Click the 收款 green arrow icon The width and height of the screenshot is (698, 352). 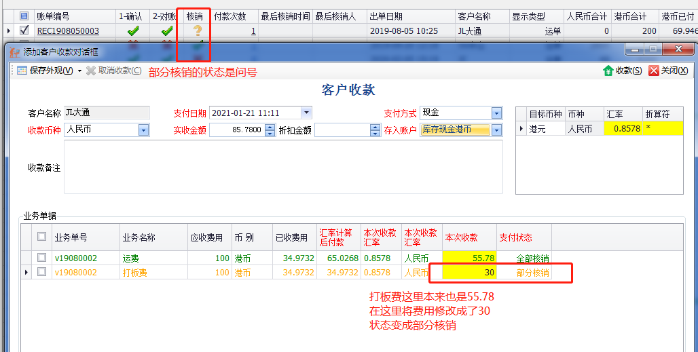point(608,71)
